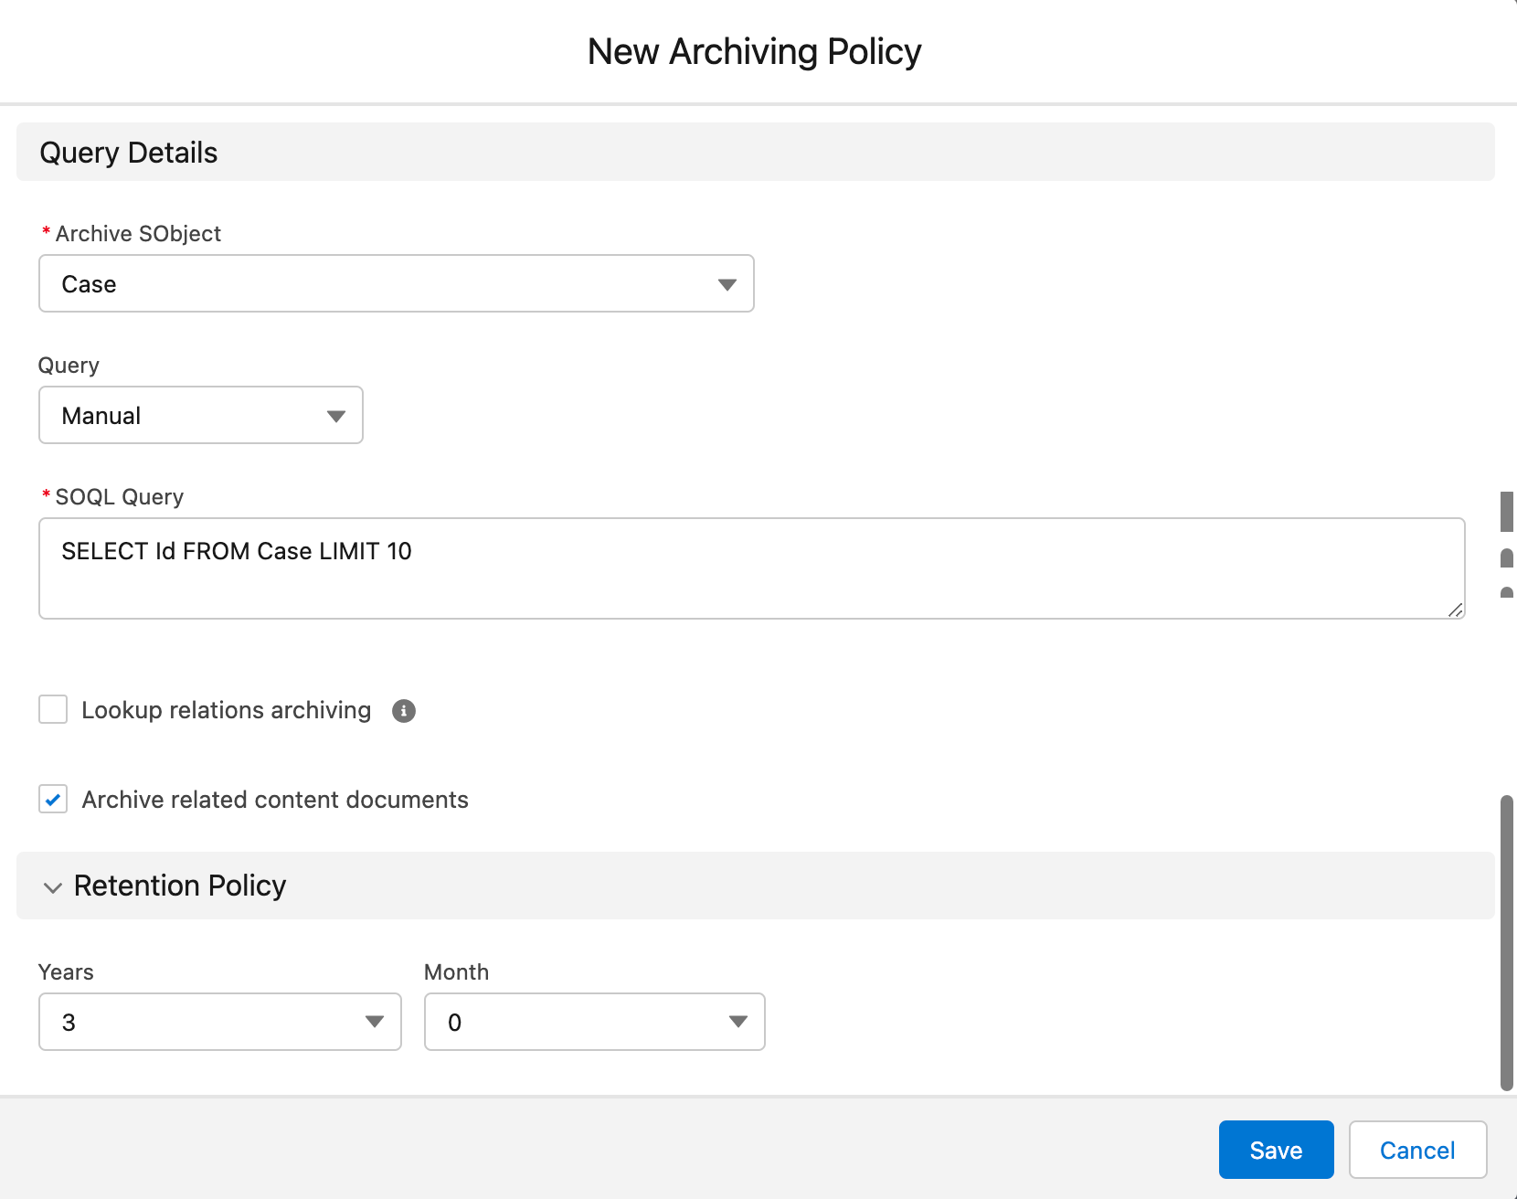
Task: Enable the Lookup relations archiving checkbox
Action: point(53,709)
